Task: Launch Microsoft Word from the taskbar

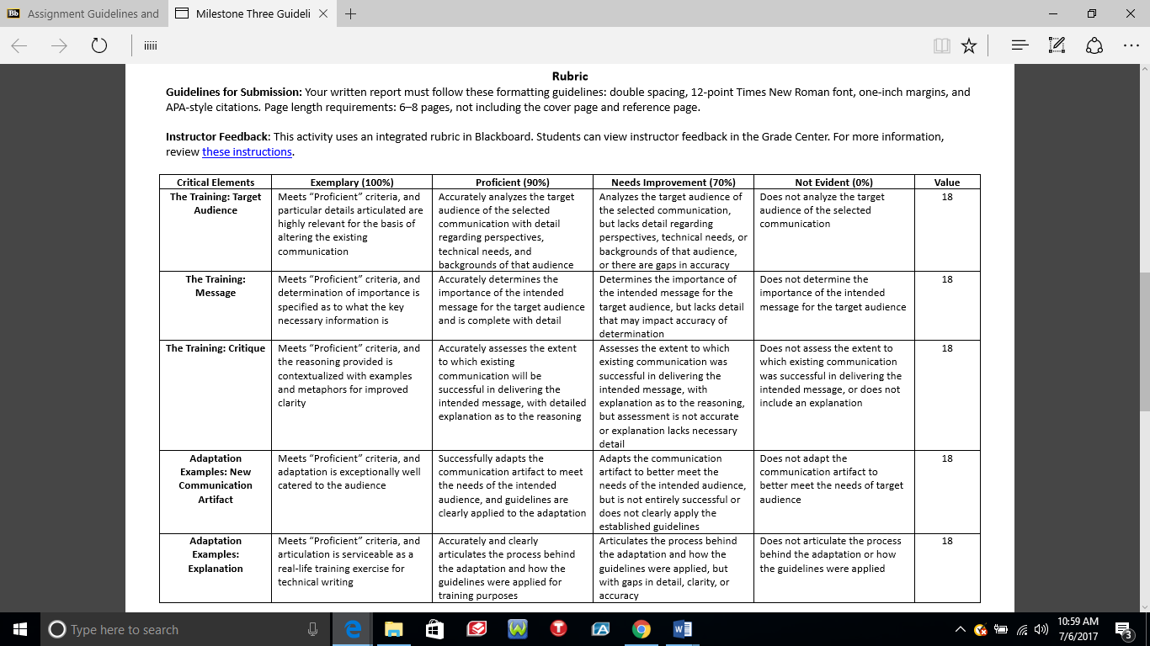Action: (x=682, y=628)
